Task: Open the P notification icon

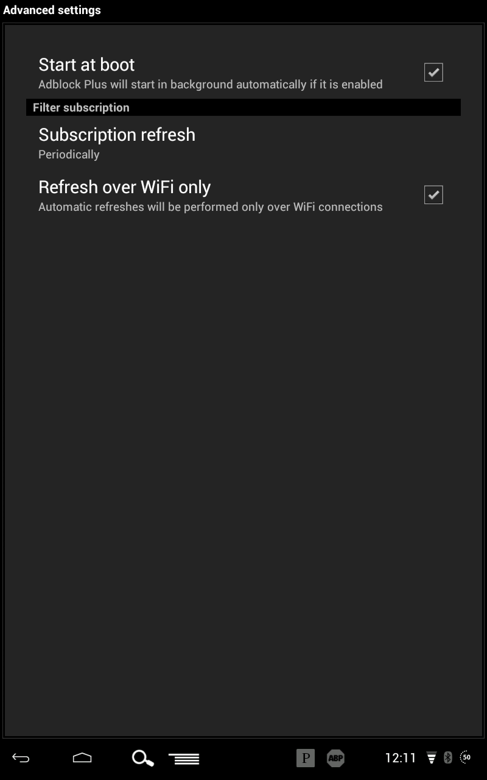Action: pos(306,758)
